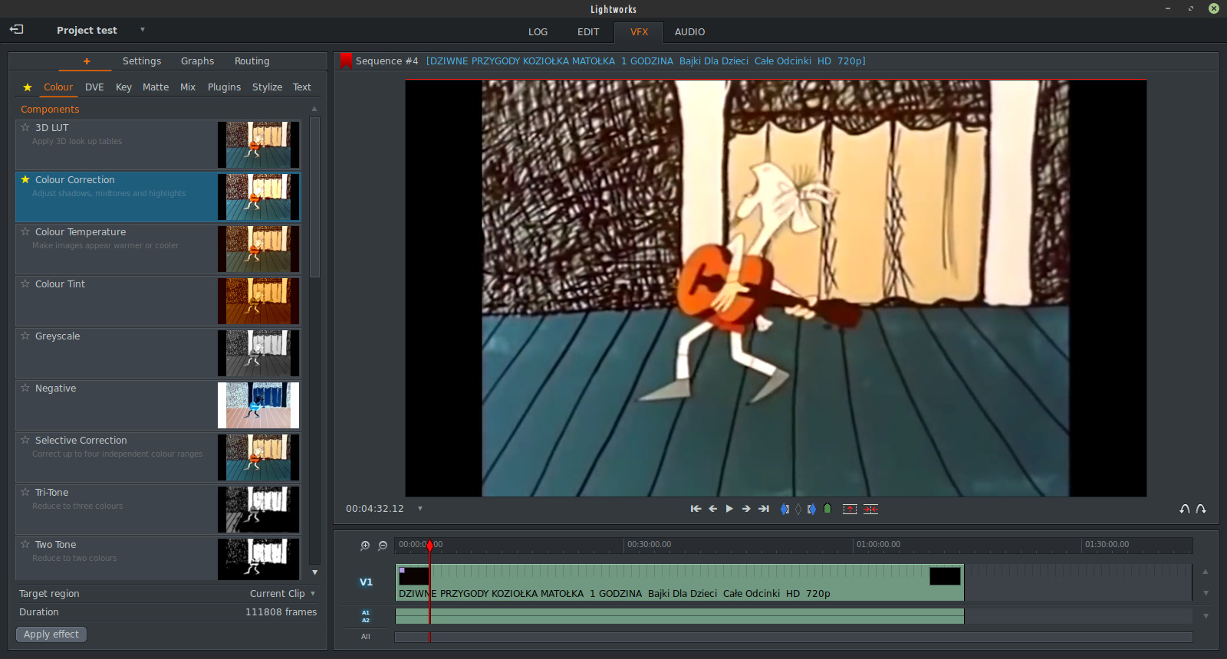1227x659 pixels.
Task: Open the Project test dropdown arrow
Action: [x=142, y=30]
